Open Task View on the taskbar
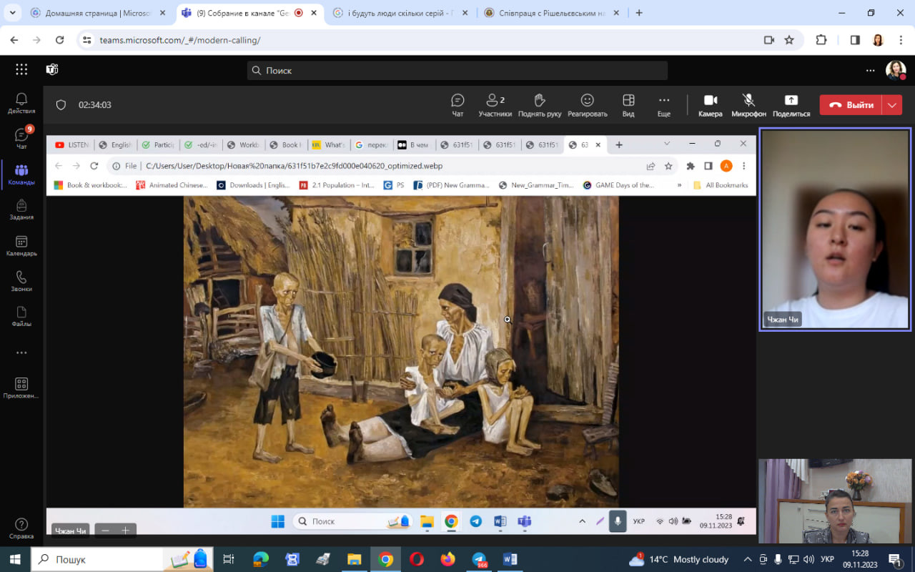Image resolution: width=915 pixels, height=572 pixels. 229,559
